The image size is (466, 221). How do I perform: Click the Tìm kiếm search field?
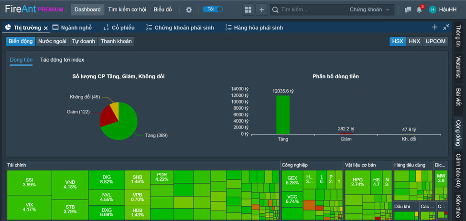click(311, 10)
